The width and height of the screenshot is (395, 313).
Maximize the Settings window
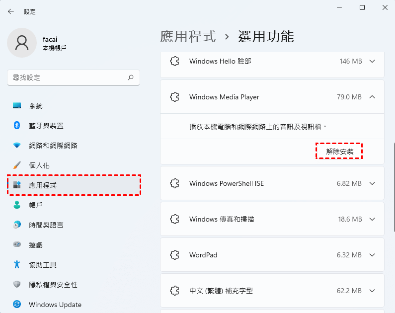pyautogui.click(x=362, y=7)
